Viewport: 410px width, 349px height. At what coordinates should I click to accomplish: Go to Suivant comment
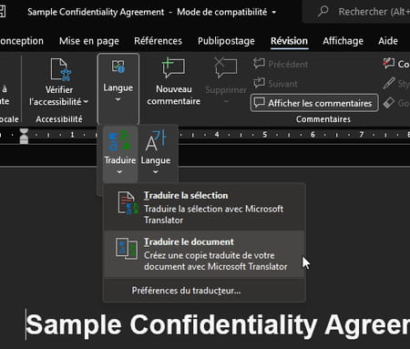click(x=275, y=83)
